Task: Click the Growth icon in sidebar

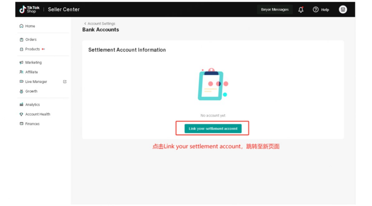Action: tap(22, 91)
